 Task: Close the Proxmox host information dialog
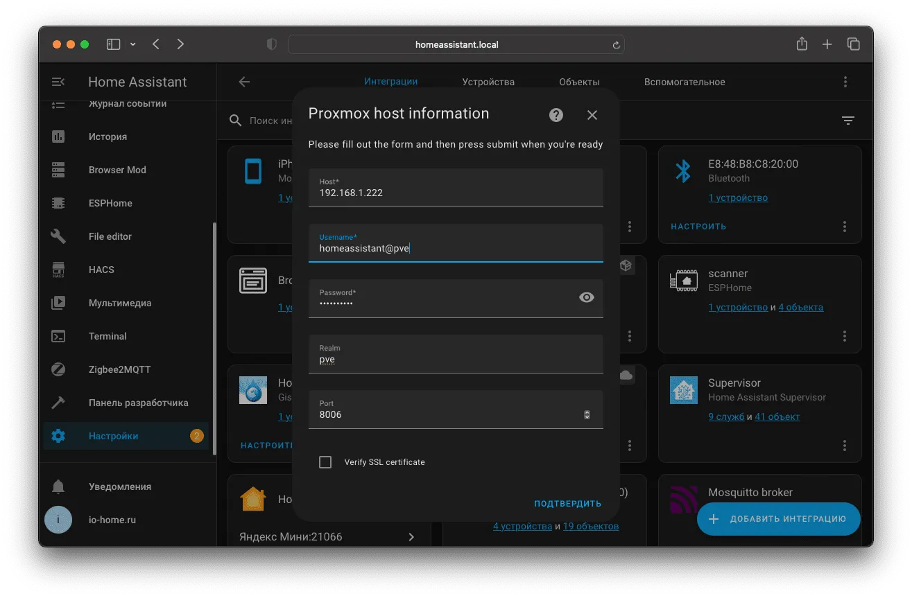pyautogui.click(x=592, y=115)
